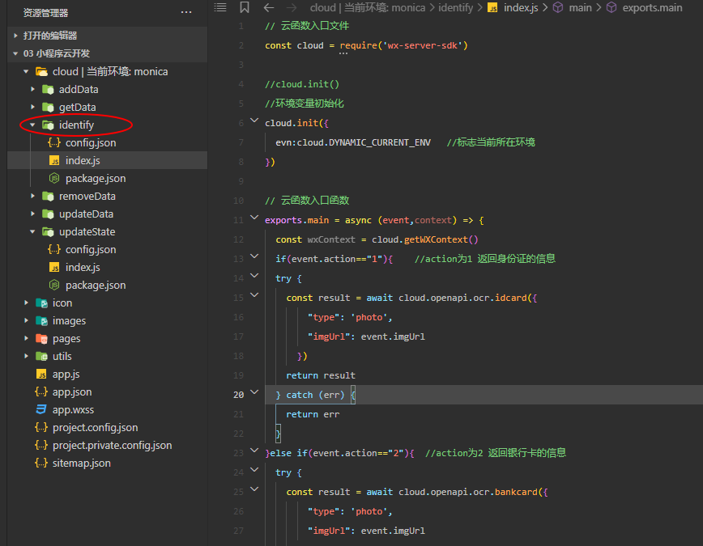Click the JS file icon in breadcrumb
This screenshot has height=546, width=703.
(492, 8)
